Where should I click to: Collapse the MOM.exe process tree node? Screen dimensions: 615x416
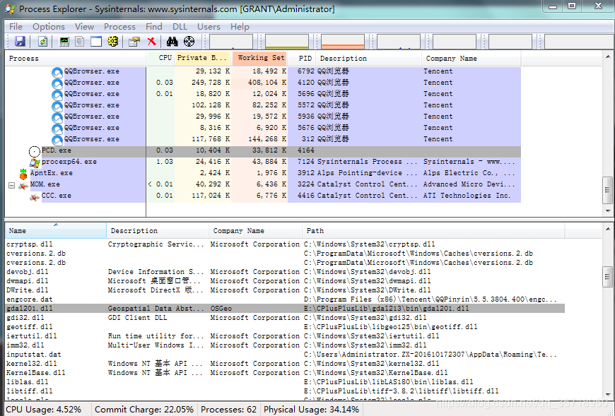[12, 185]
